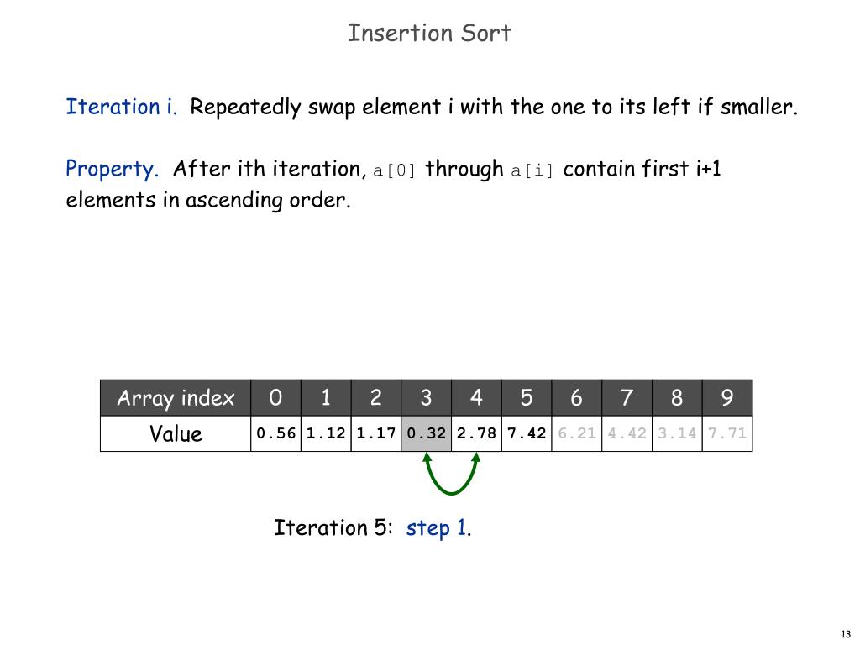Click the blue 'Iteration i.' heading
Screen dimensions: 860x645
tap(121, 107)
